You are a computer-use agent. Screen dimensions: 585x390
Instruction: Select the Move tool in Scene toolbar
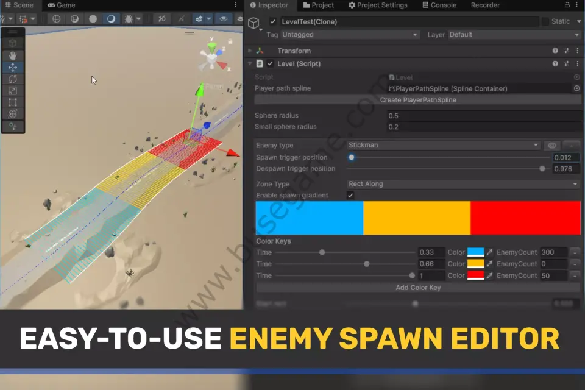click(13, 67)
